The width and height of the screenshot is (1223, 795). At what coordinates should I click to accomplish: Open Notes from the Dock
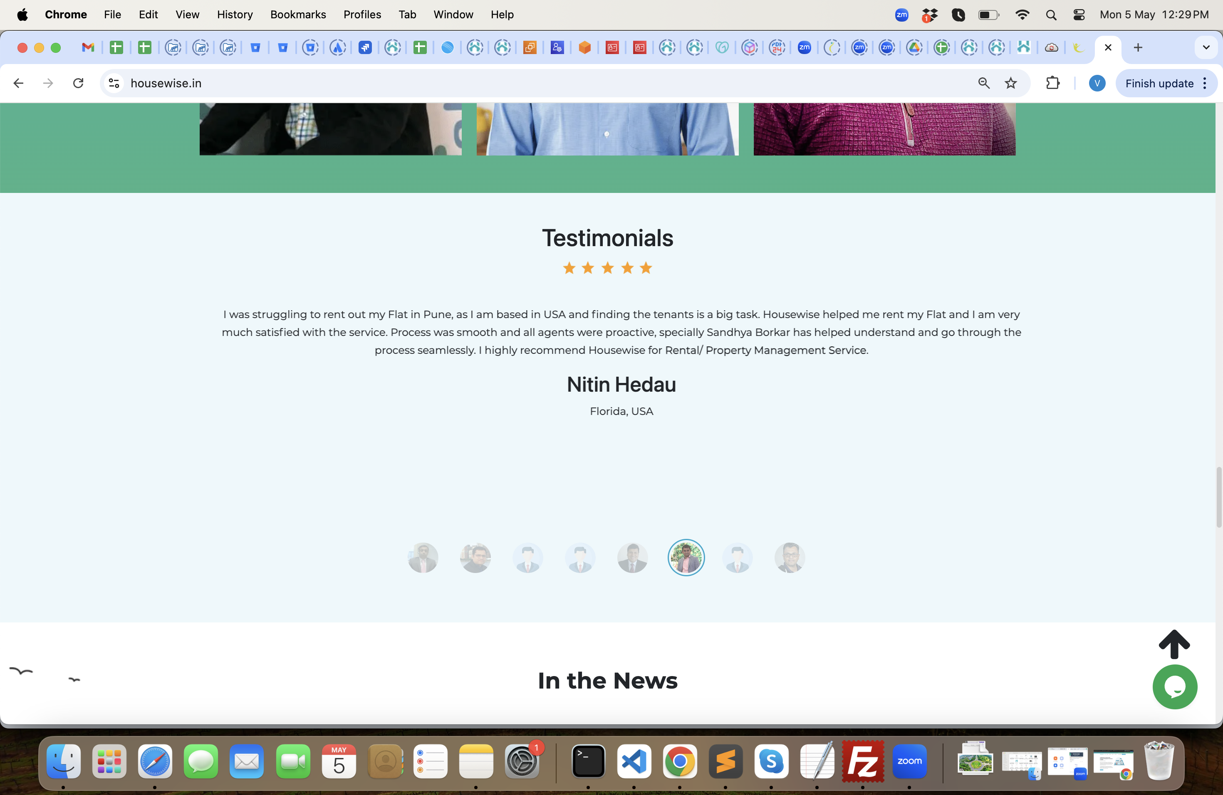pyautogui.click(x=476, y=761)
